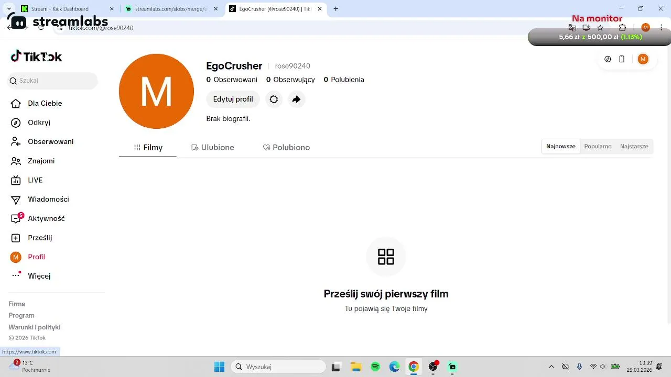Expand Więcej in the sidebar
671x377 pixels.
[x=31, y=276]
